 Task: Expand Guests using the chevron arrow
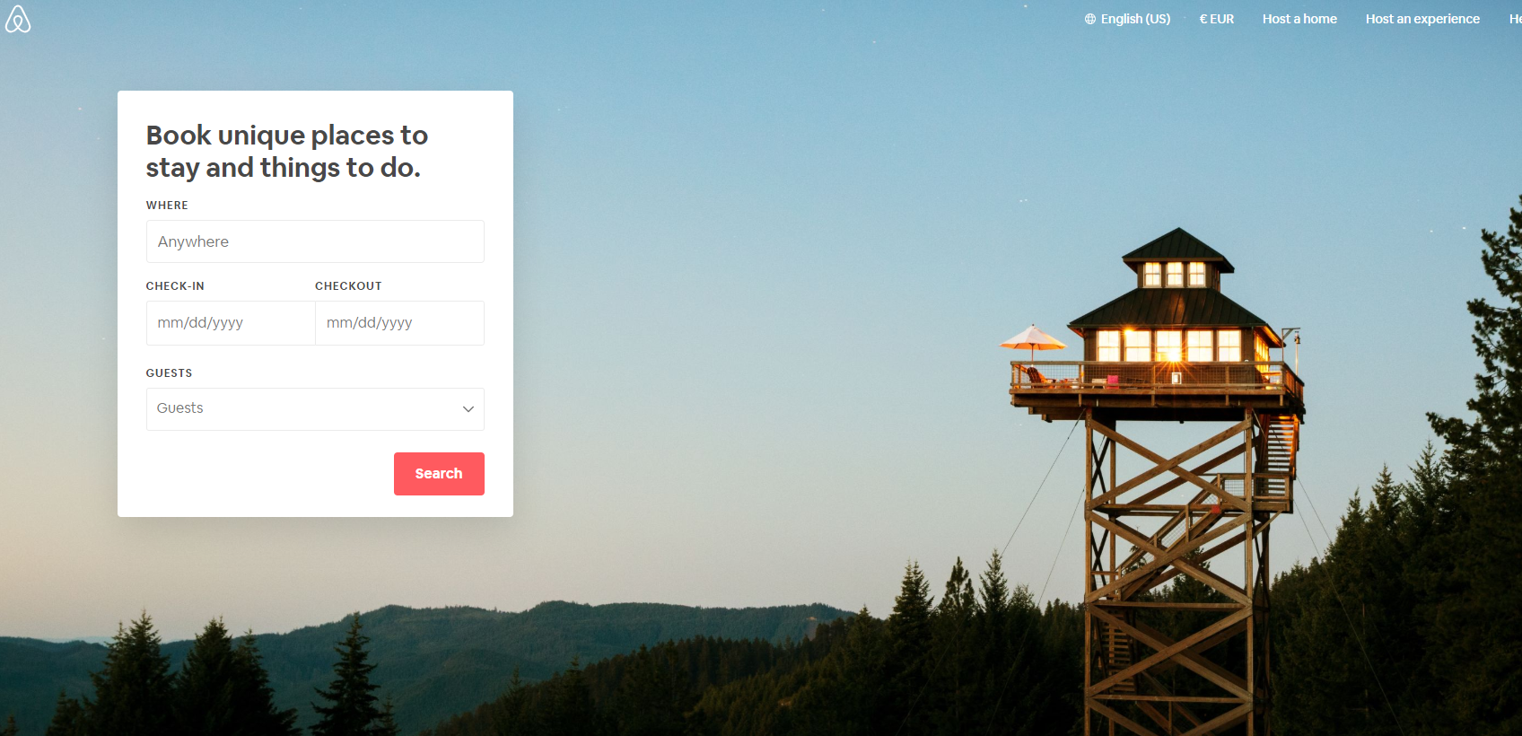coord(468,409)
